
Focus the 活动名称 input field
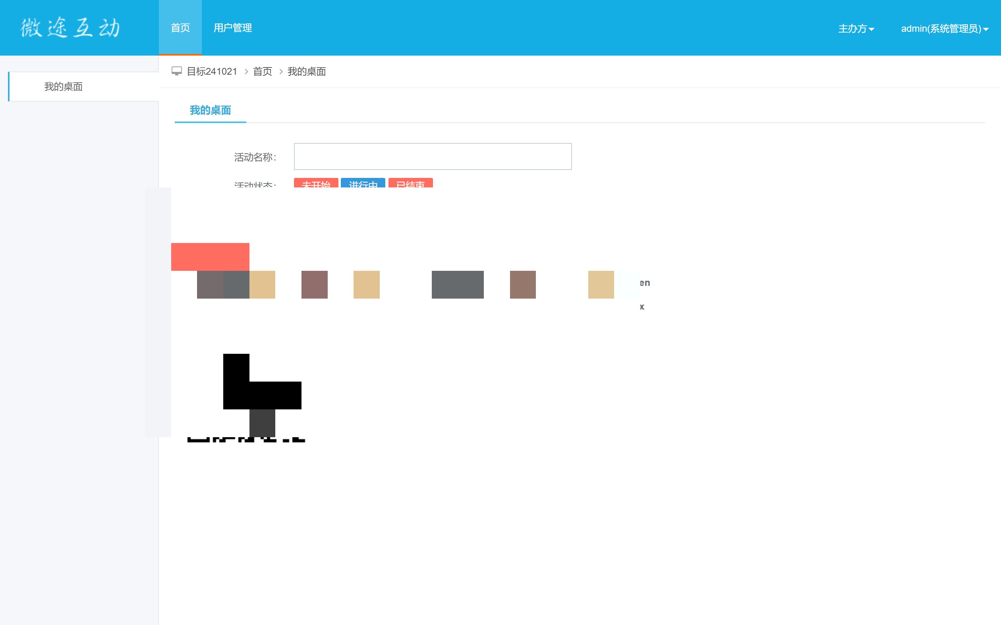coord(433,156)
